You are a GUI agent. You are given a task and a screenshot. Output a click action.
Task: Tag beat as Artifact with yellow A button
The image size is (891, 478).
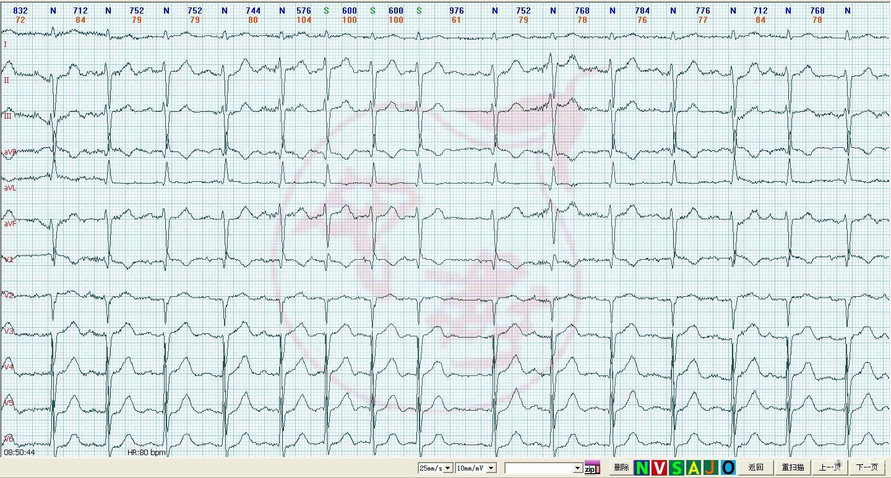pyautogui.click(x=694, y=467)
